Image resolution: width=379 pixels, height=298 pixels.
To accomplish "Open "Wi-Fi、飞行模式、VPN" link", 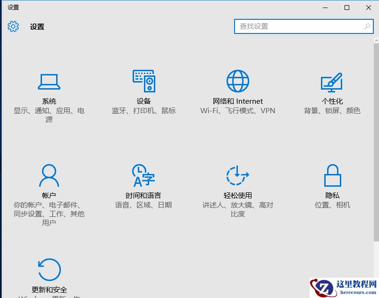I will coord(237,111).
